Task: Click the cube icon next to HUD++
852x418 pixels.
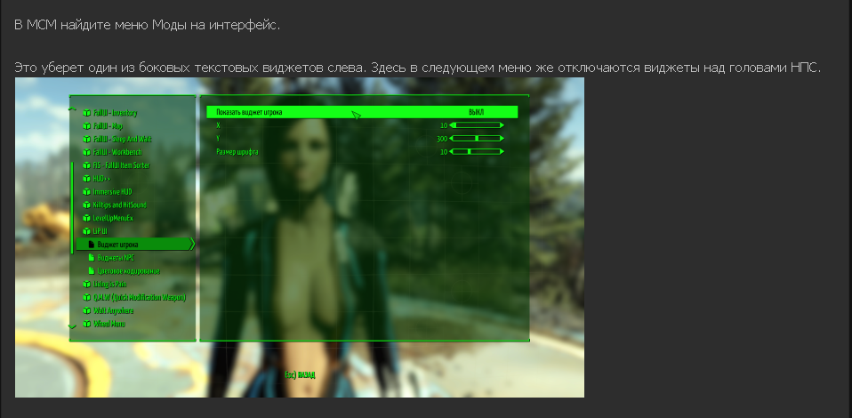Action: [86, 179]
